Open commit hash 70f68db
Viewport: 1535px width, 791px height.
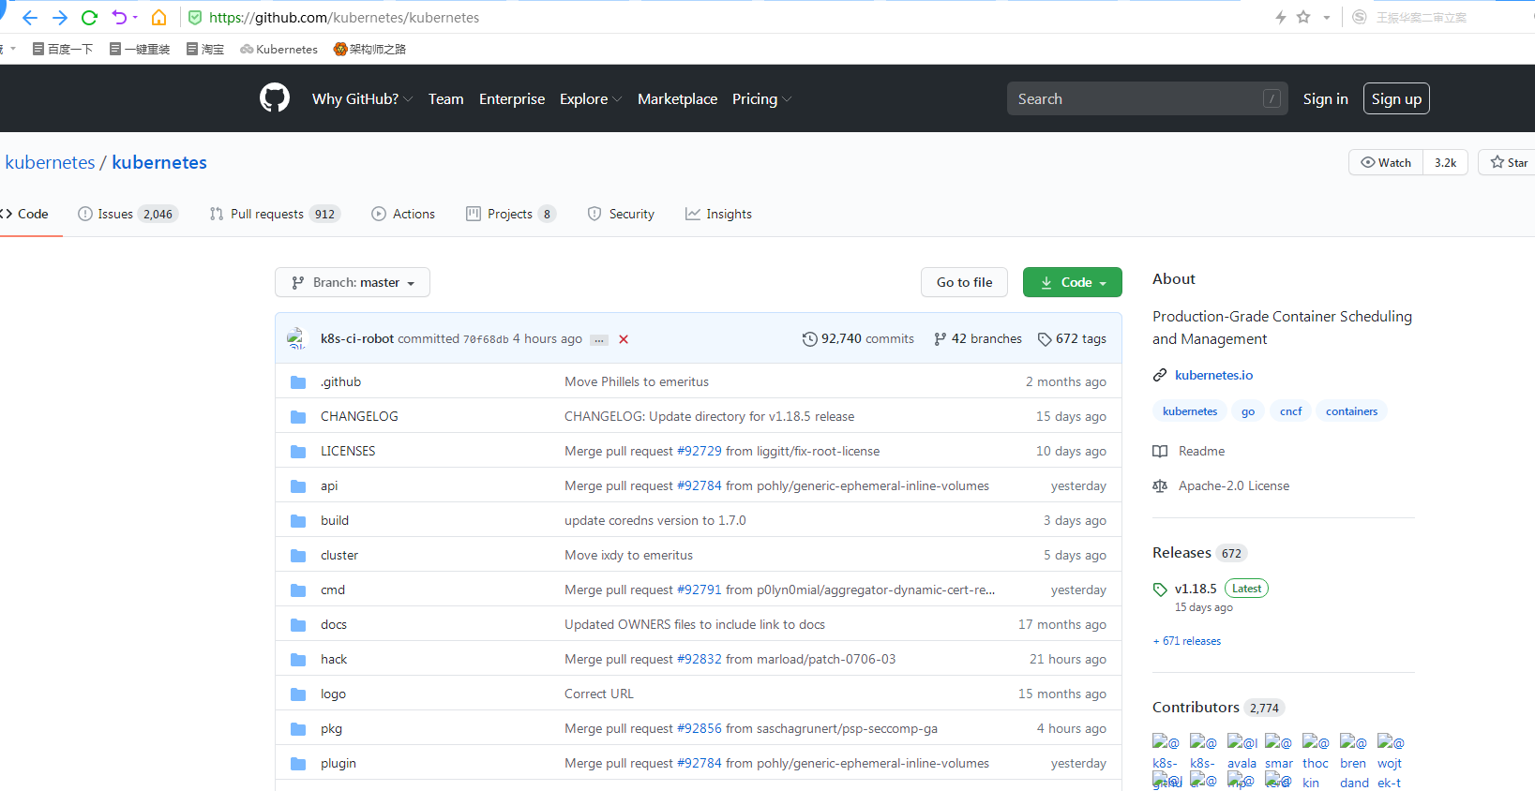(486, 339)
